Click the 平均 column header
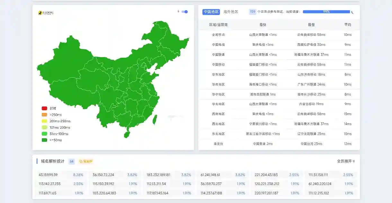The width and height of the screenshot is (392, 203). pyautogui.click(x=348, y=25)
